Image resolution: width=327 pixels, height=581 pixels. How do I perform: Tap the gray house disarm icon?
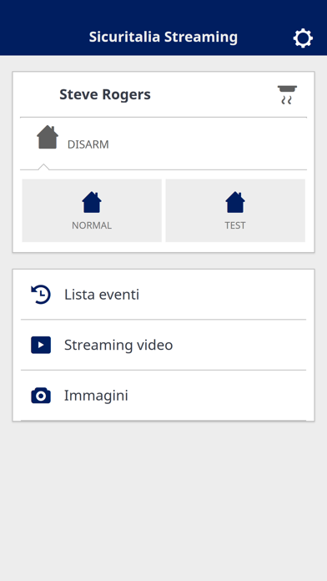(x=48, y=137)
